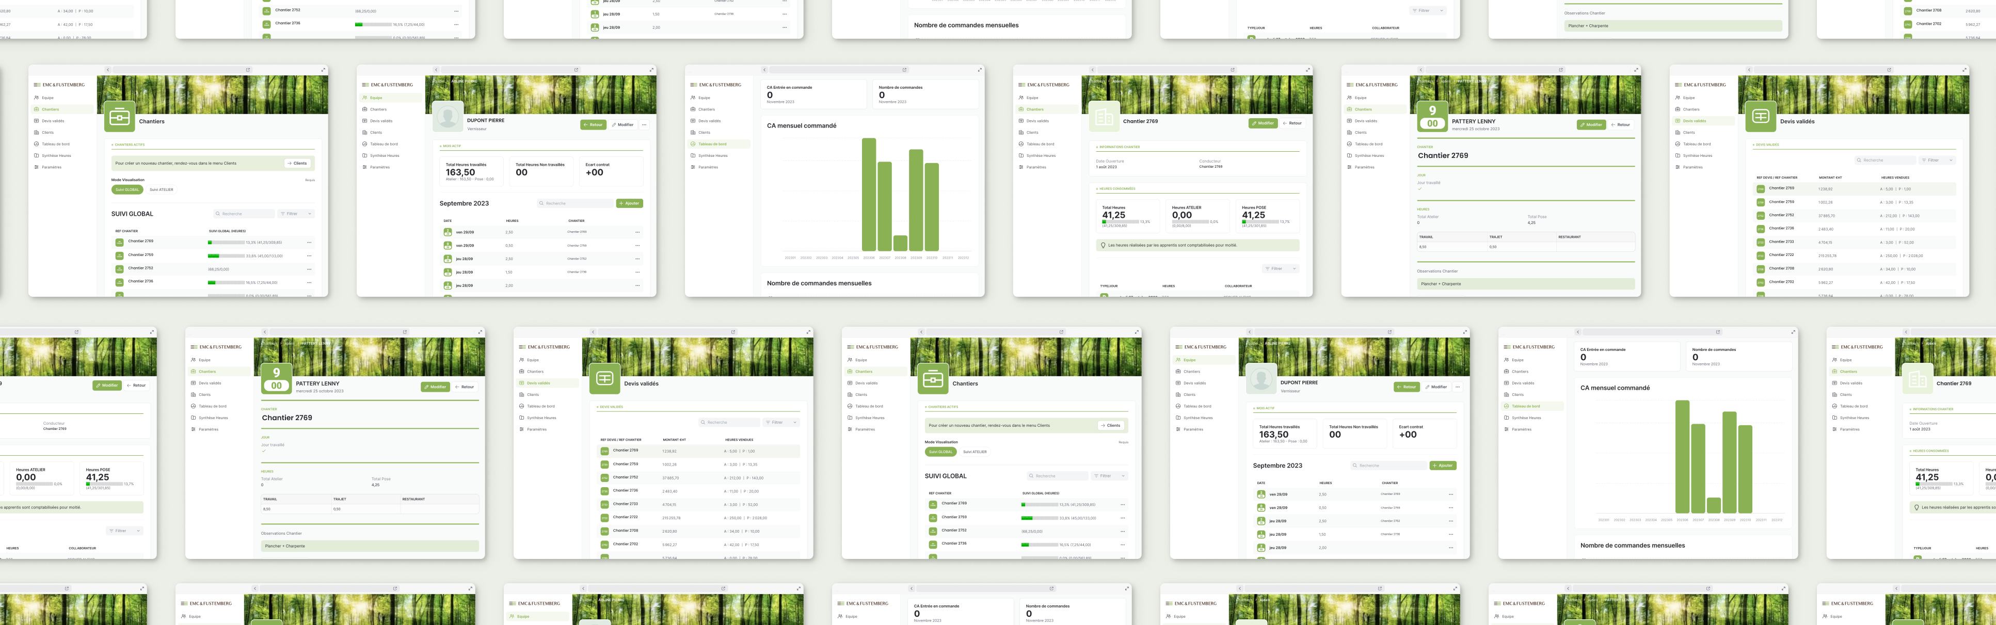Viewport: 1996px width, 625px height.
Task: Click Tableau de bord icon in lower-row Chantiers list window
Action: tap(850, 406)
